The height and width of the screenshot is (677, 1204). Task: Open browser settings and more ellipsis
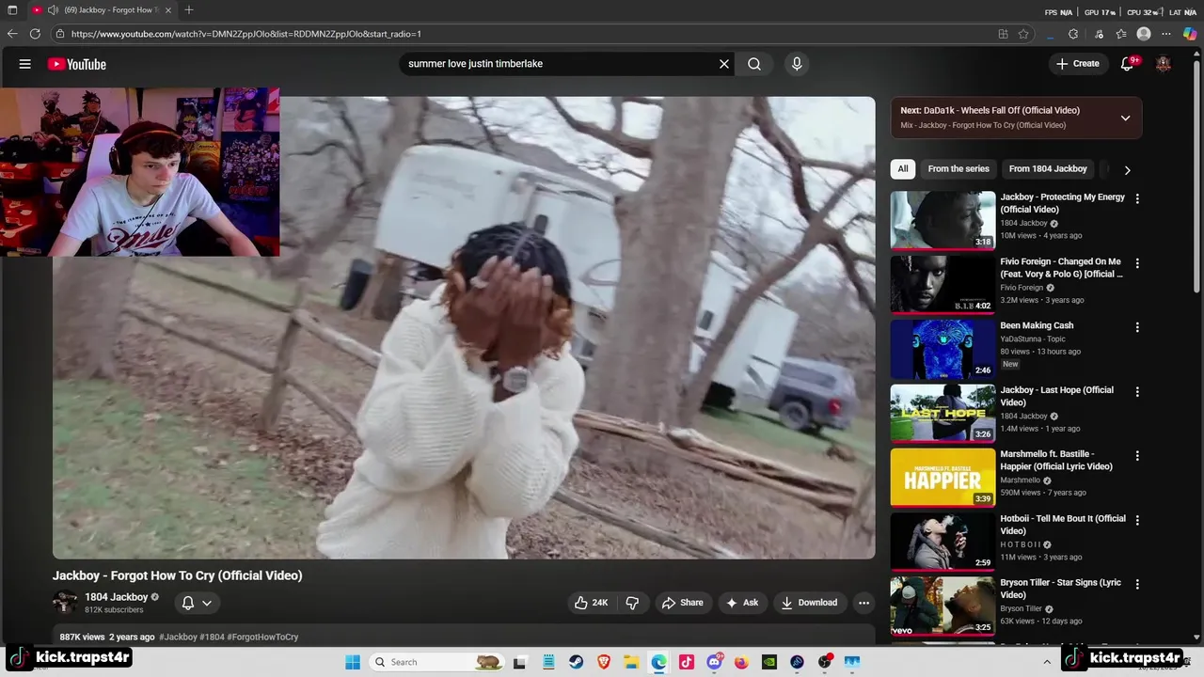pyautogui.click(x=1167, y=34)
